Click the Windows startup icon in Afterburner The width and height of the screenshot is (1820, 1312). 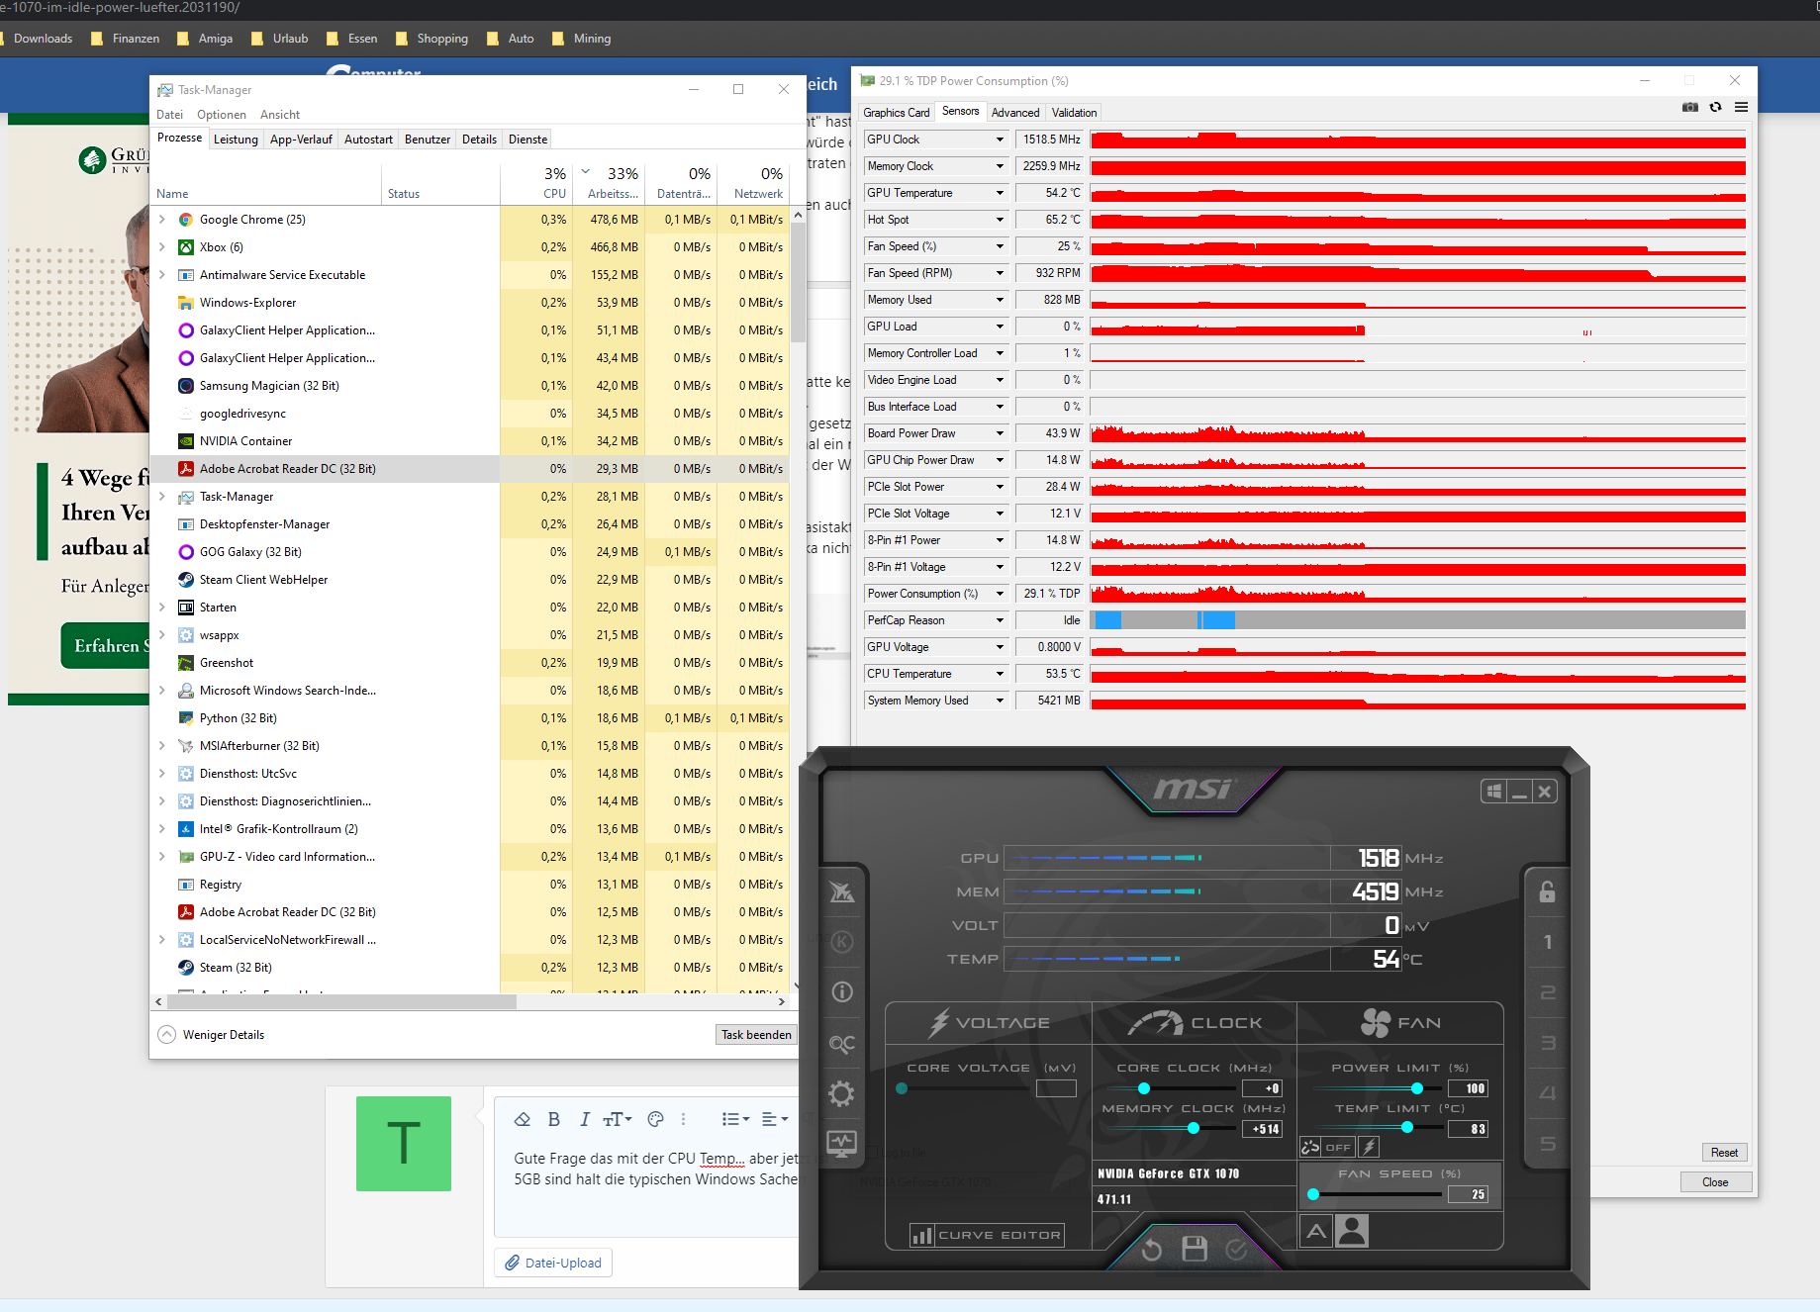coord(1494,791)
